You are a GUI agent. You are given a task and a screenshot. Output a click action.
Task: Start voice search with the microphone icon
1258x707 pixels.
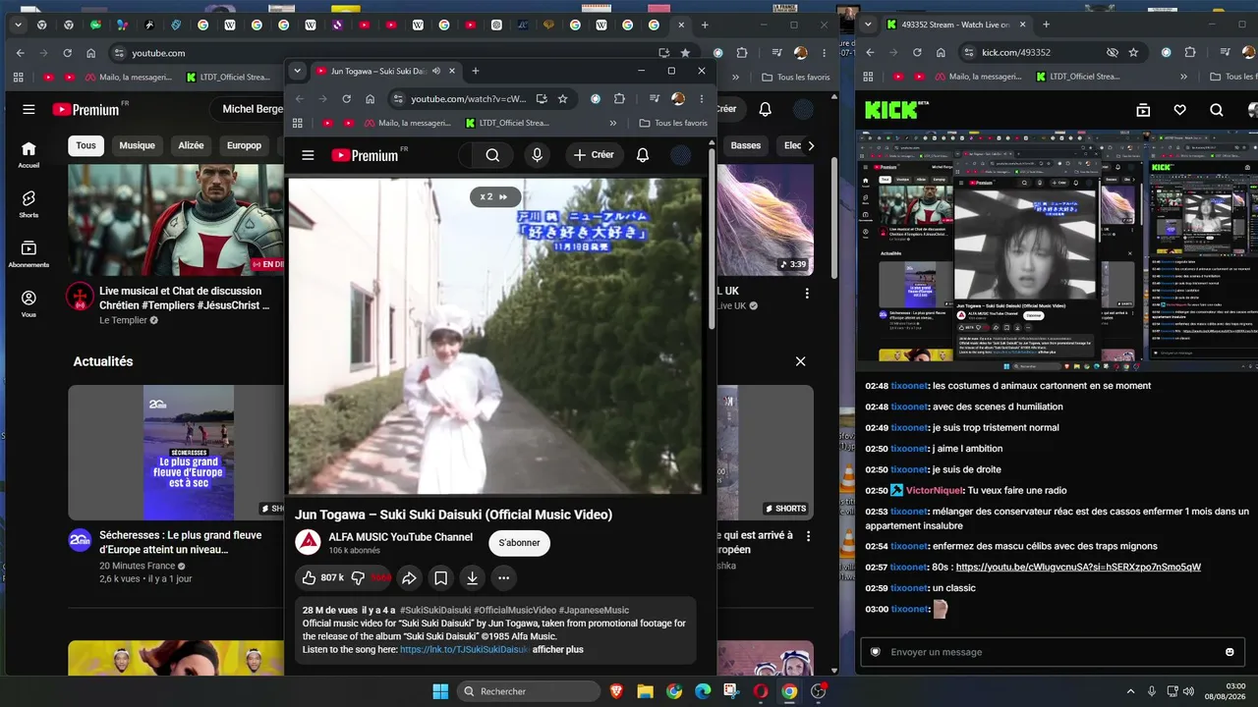537,155
